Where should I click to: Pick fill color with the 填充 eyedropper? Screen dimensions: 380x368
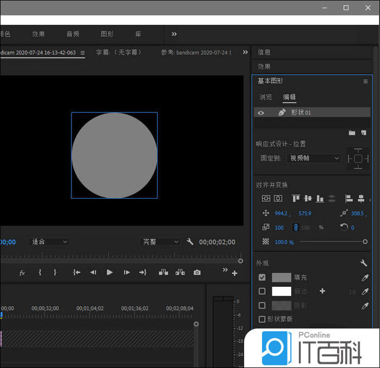click(x=365, y=277)
